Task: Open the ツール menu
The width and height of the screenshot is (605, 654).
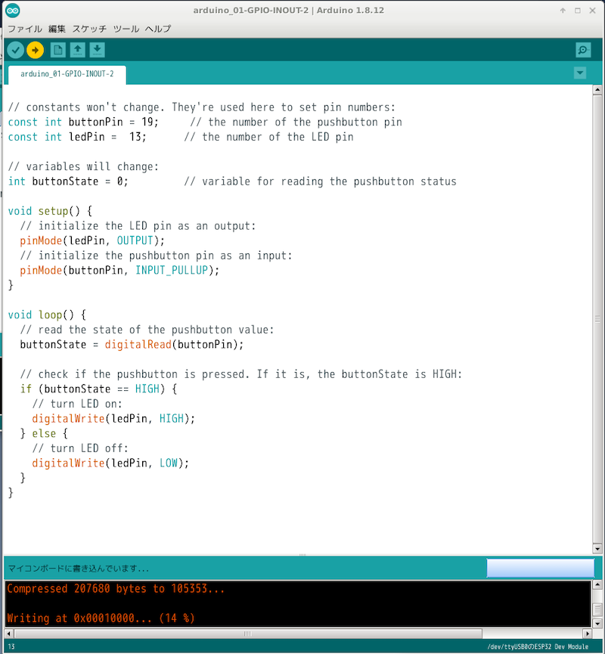Action: (x=126, y=29)
